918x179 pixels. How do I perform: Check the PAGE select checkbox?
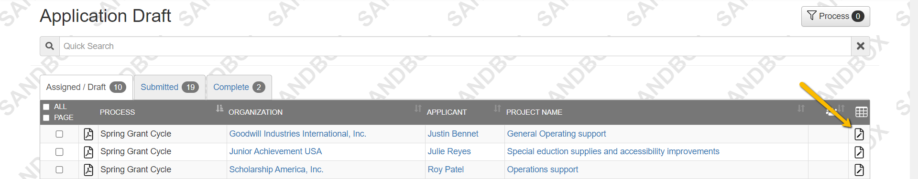(x=46, y=118)
